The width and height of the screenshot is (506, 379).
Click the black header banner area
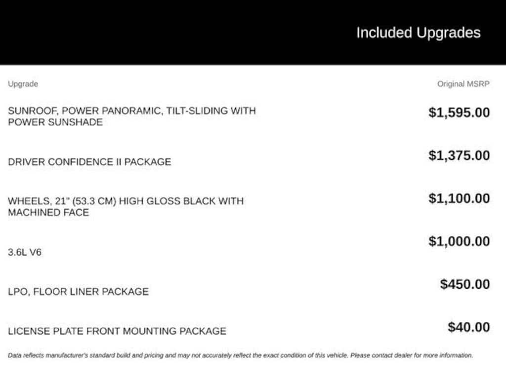click(x=253, y=32)
